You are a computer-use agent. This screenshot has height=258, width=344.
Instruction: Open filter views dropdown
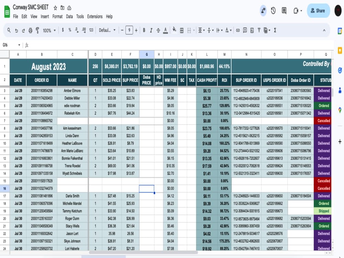[x=267, y=30]
